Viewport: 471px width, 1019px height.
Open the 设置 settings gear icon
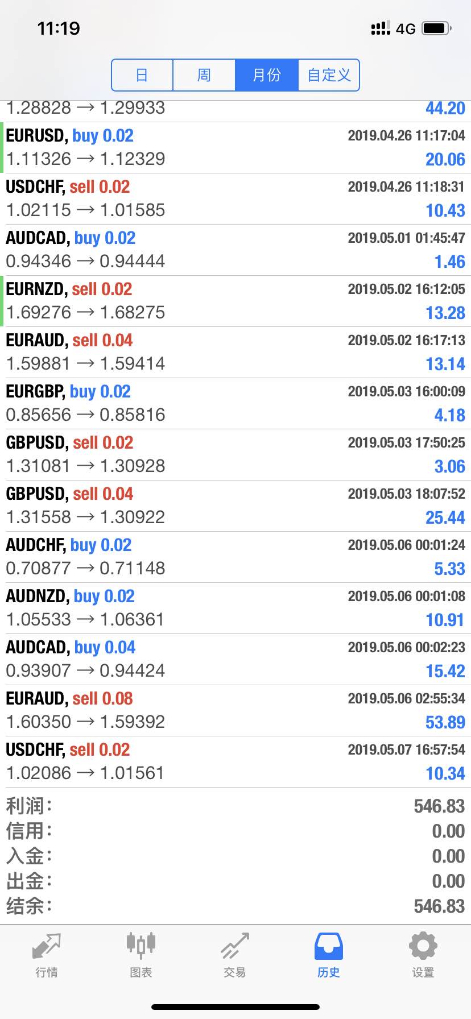click(x=423, y=946)
